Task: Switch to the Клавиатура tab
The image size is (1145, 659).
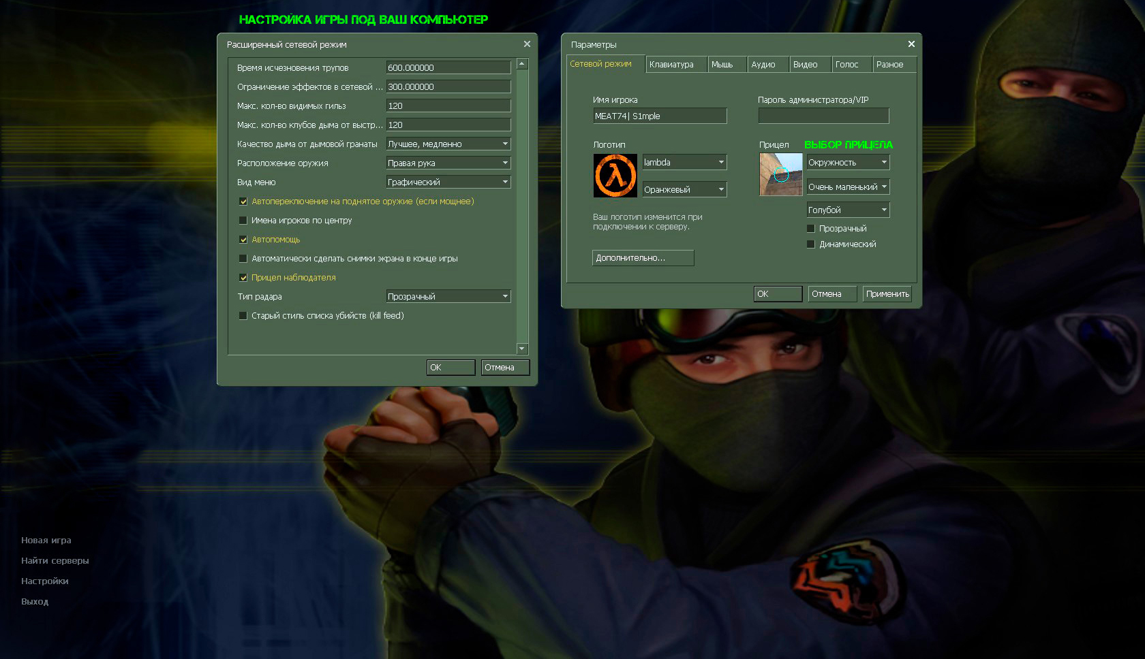Action: (x=677, y=65)
